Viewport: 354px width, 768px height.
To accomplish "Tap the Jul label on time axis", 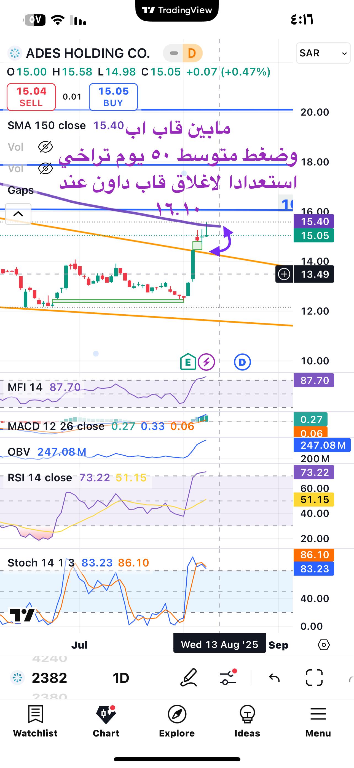I will pyautogui.click(x=79, y=645).
